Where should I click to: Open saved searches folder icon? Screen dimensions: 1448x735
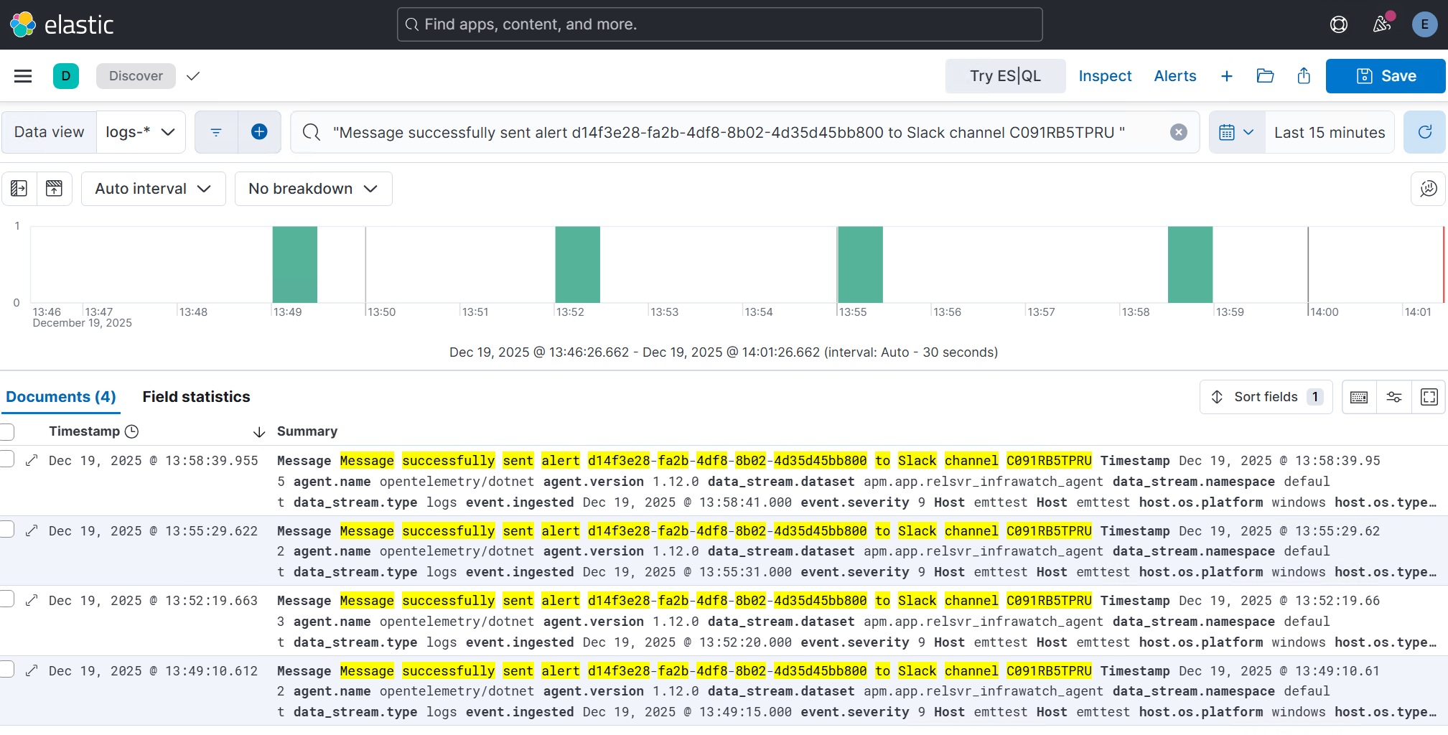(1265, 76)
